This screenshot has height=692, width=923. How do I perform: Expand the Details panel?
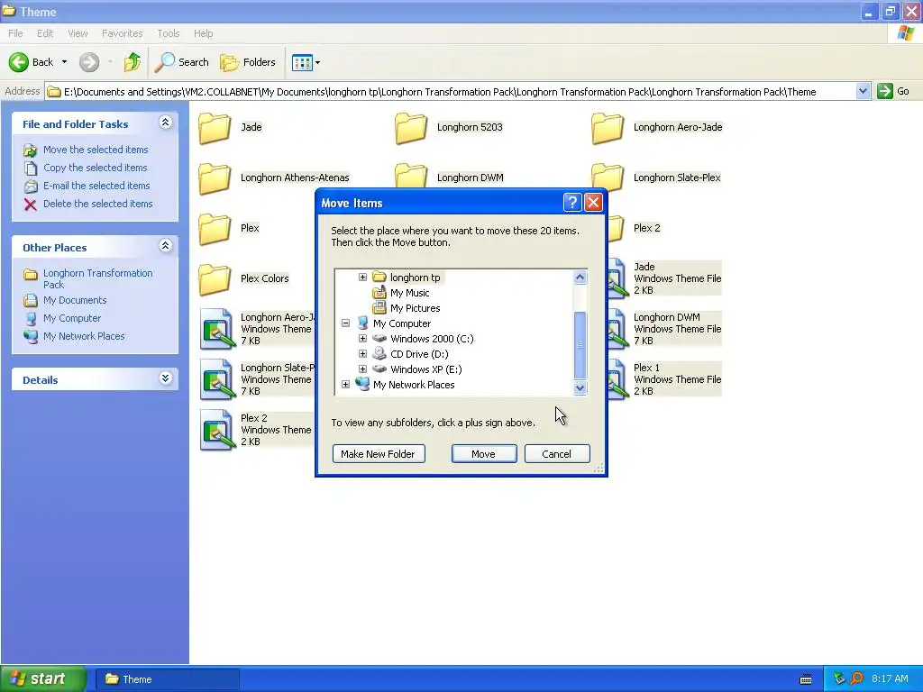(166, 378)
